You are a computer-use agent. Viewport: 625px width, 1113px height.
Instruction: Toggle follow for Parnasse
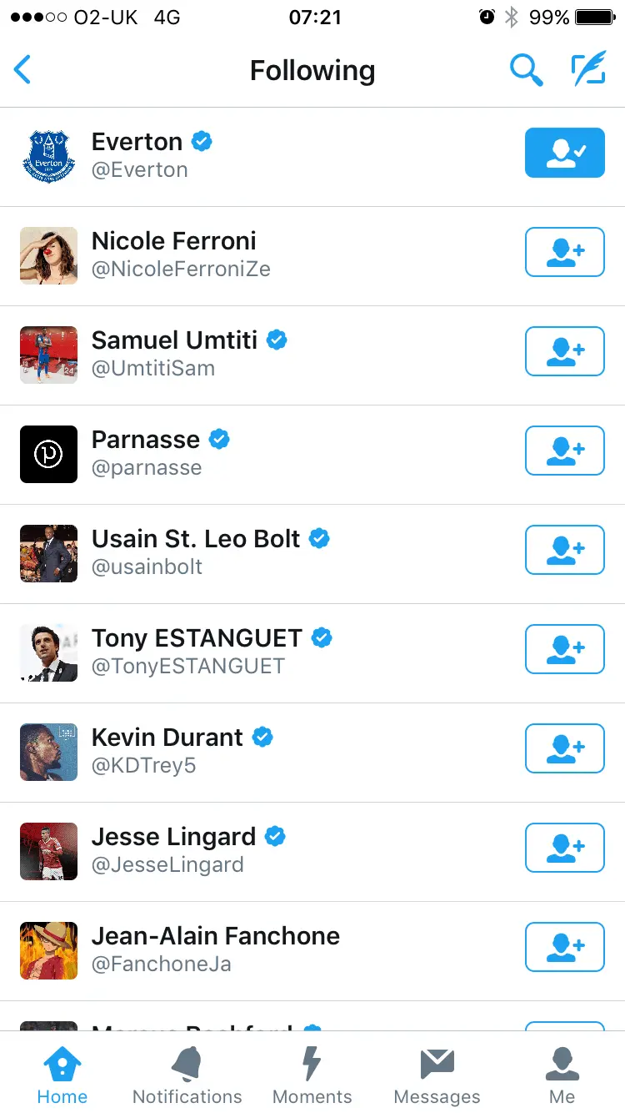[564, 451]
